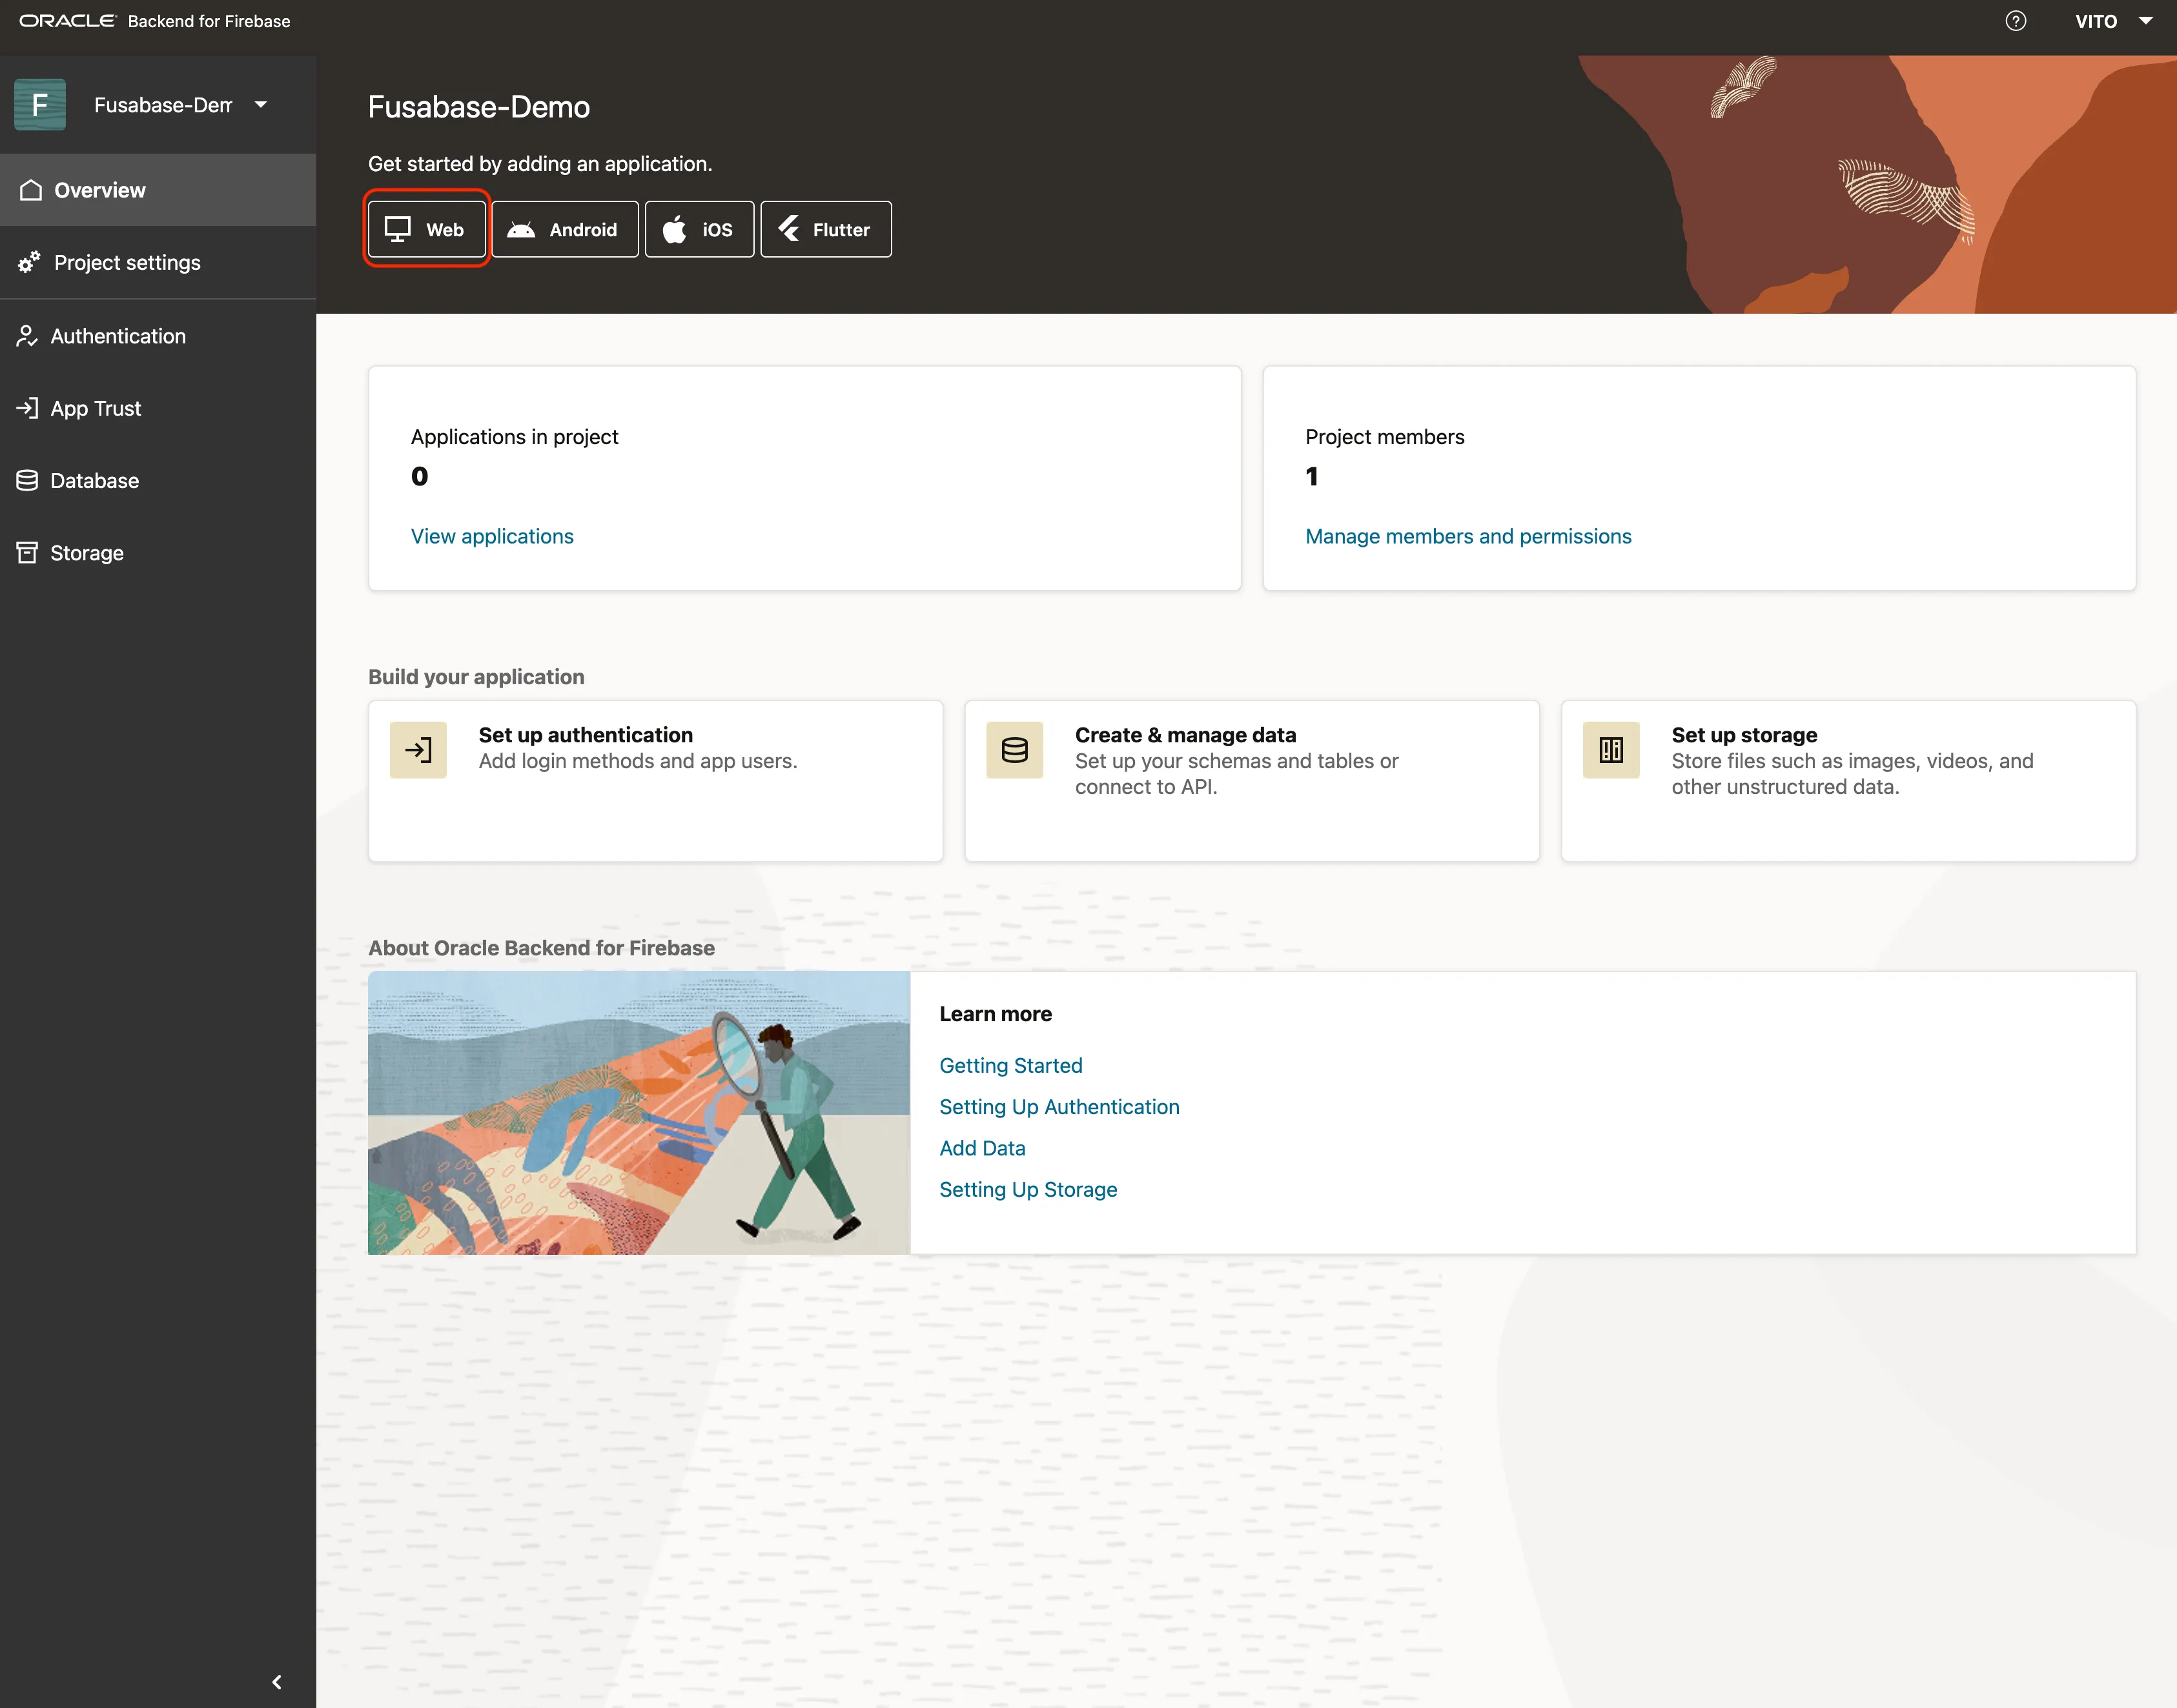
Task: Click the Database cylinder icon
Action: pos(27,480)
